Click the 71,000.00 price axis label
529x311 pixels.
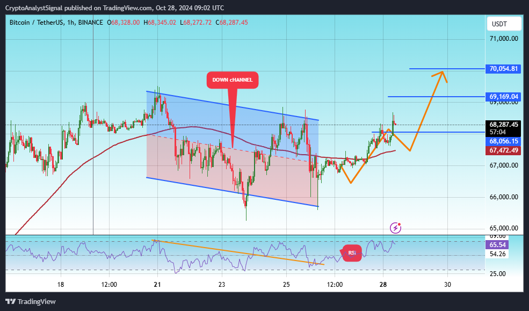click(x=504, y=39)
